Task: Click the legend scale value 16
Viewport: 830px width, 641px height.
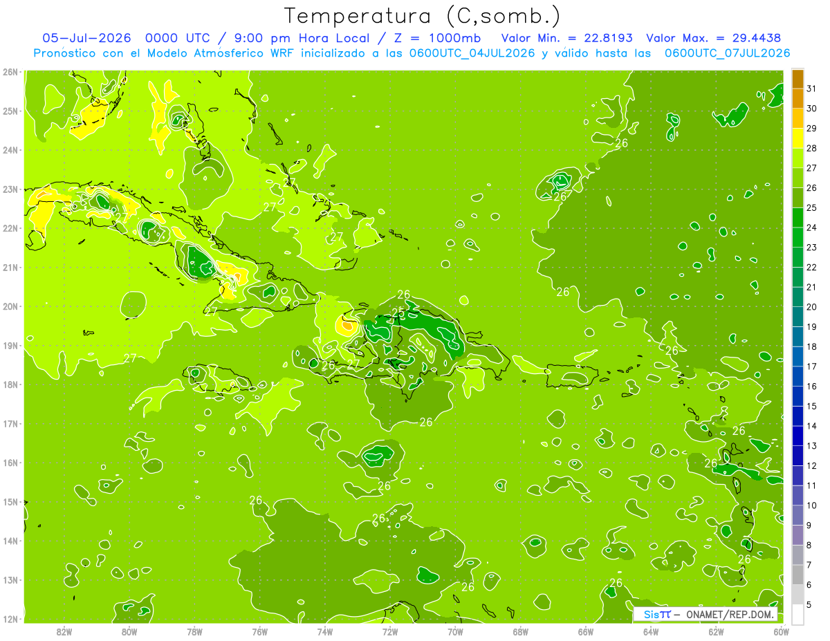Action: pos(812,386)
